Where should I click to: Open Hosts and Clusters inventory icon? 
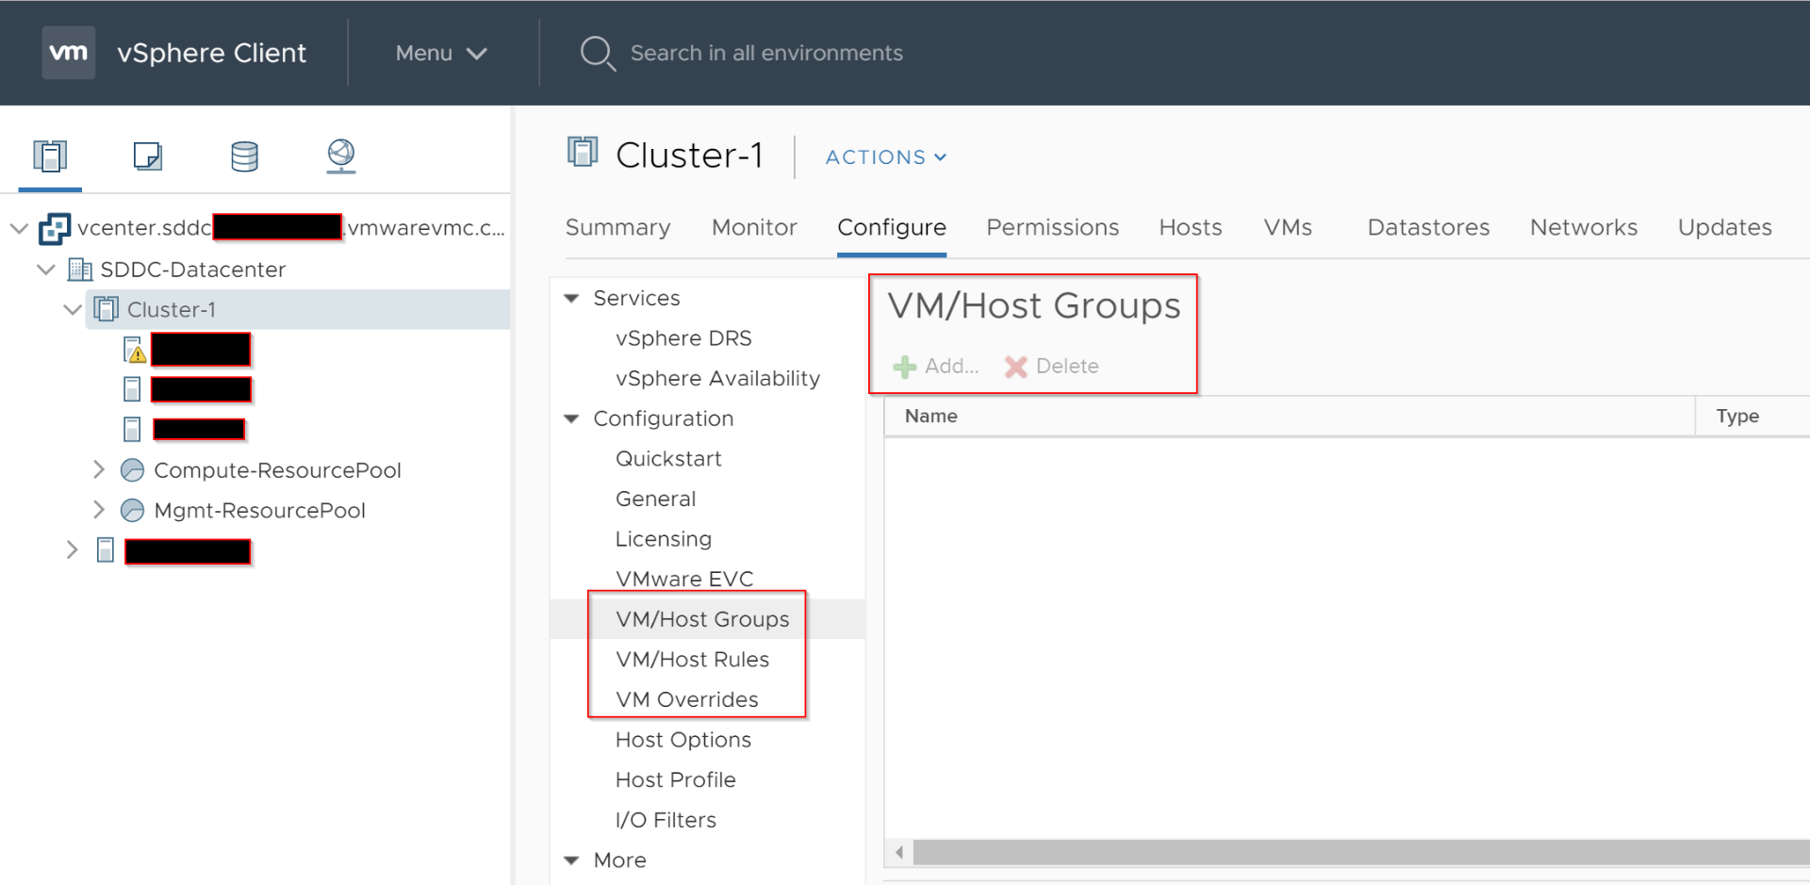click(x=50, y=156)
